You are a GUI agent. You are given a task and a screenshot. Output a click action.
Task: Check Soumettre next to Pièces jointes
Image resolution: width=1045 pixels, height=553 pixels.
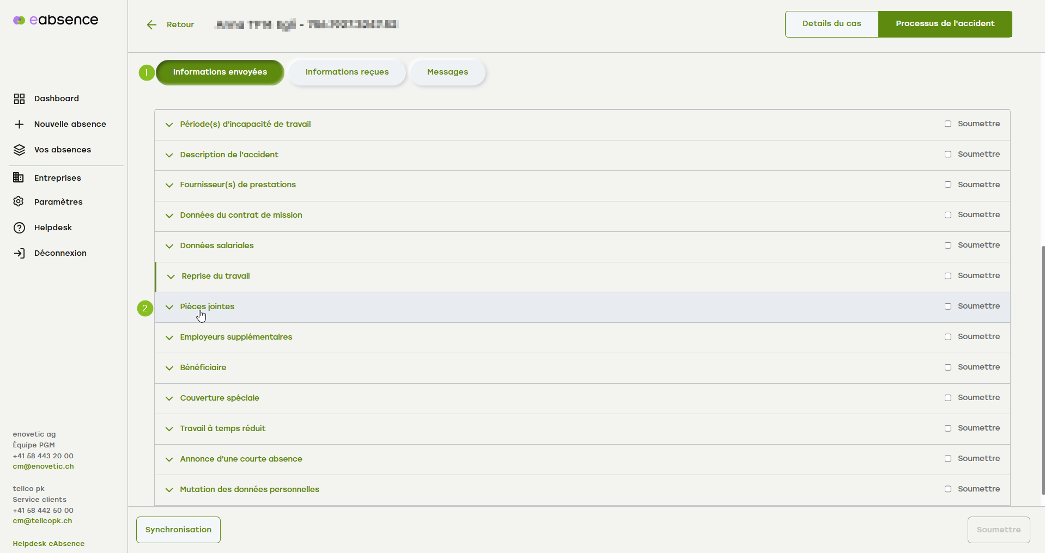[x=948, y=306]
